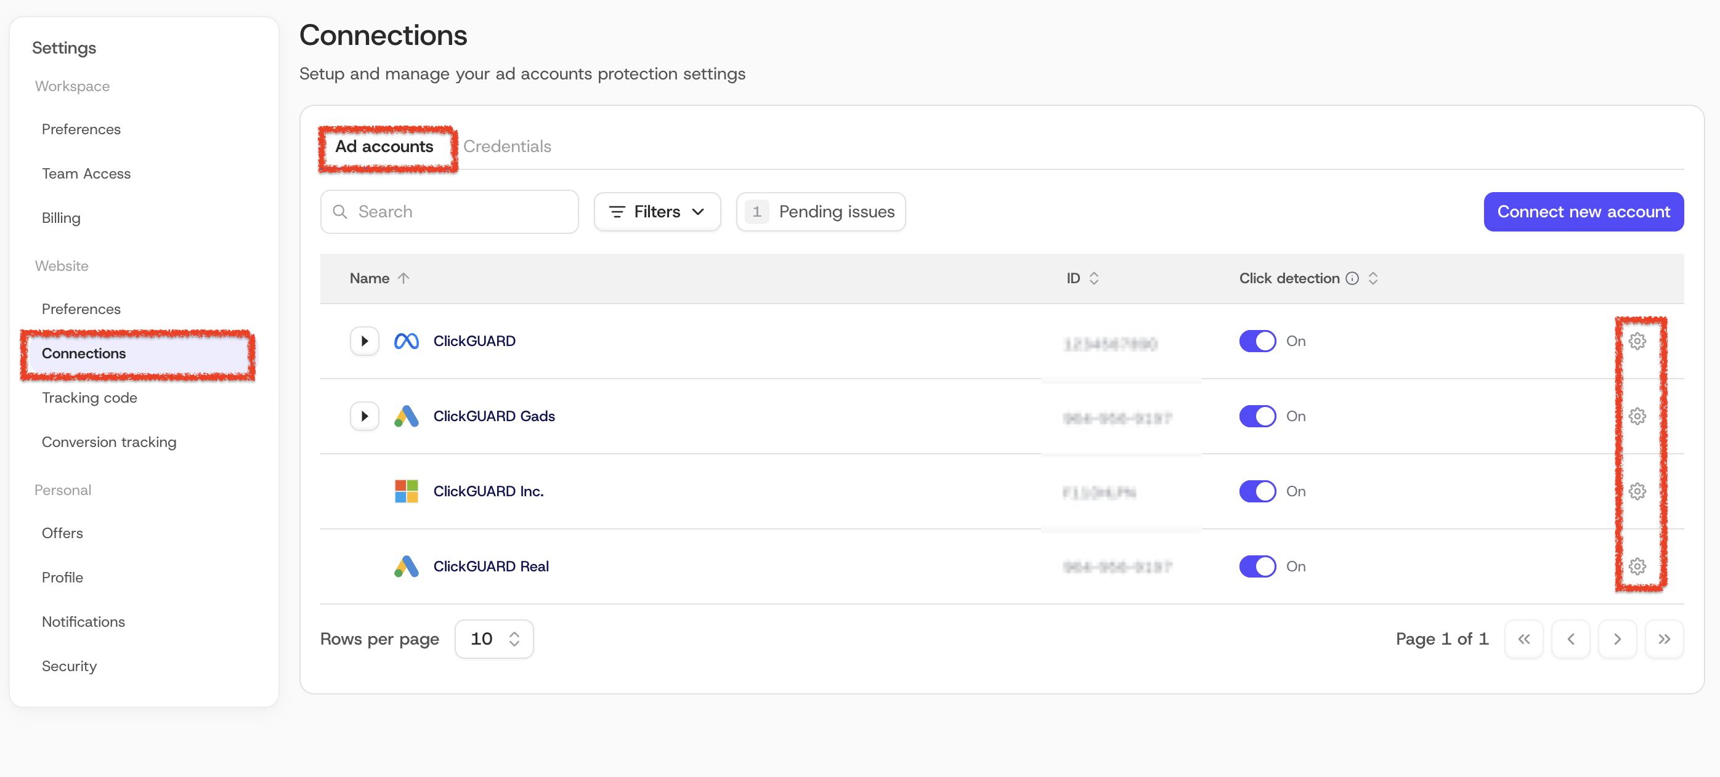
Task: Open Notifications settings
Action: [x=83, y=622]
